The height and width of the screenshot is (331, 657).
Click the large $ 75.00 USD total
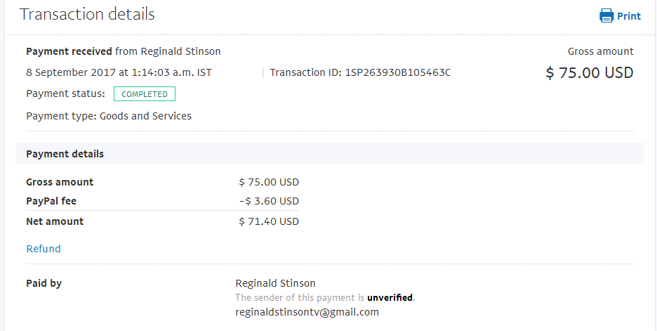click(x=590, y=72)
